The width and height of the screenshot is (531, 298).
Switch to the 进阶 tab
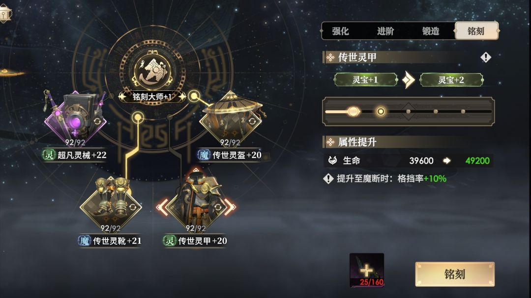click(385, 31)
